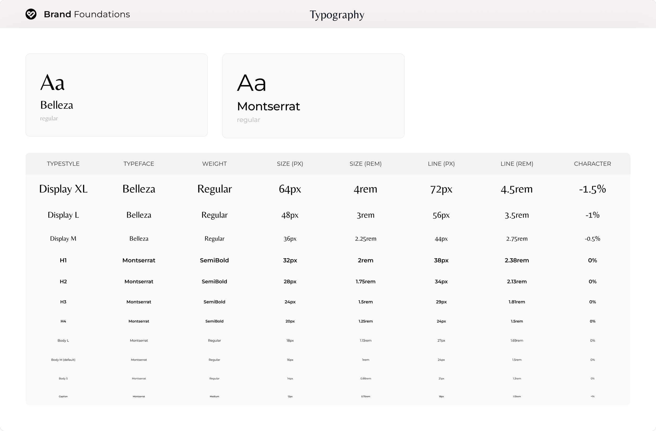Image resolution: width=656 pixels, height=431 pixels.
Task: Click the TYPESTYLE column header
Action: (63, 164)
